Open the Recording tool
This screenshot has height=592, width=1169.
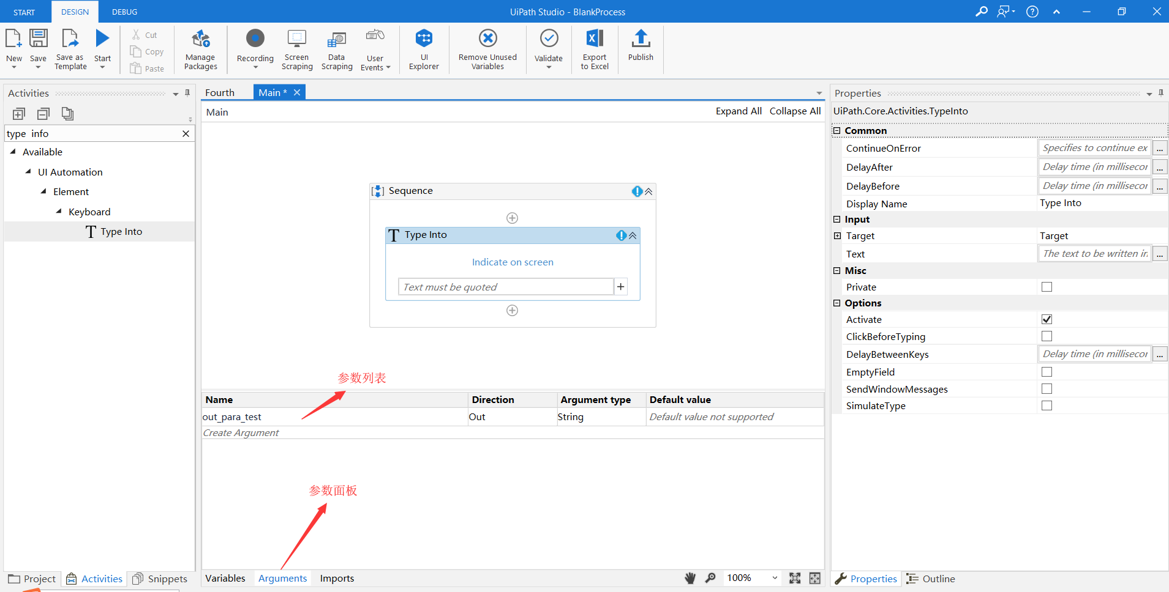[x=255, y=49]
